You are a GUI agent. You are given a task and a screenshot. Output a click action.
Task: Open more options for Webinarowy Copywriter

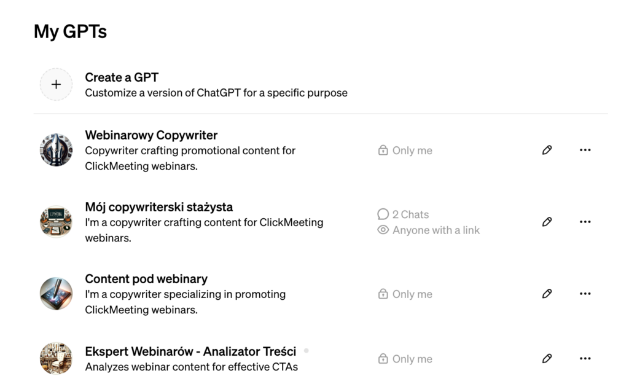585,150
